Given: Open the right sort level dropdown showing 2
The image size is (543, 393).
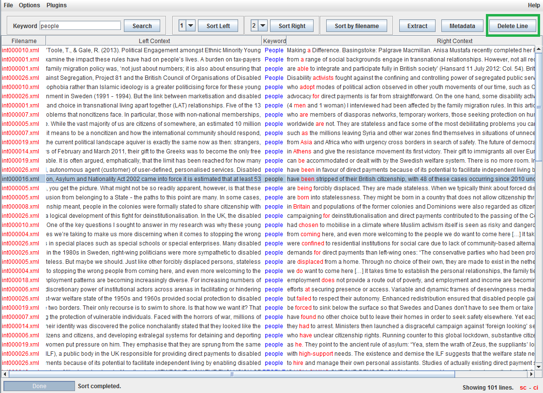Looking at the screenshot, I should pyautogui.click(x=259, y=26).
